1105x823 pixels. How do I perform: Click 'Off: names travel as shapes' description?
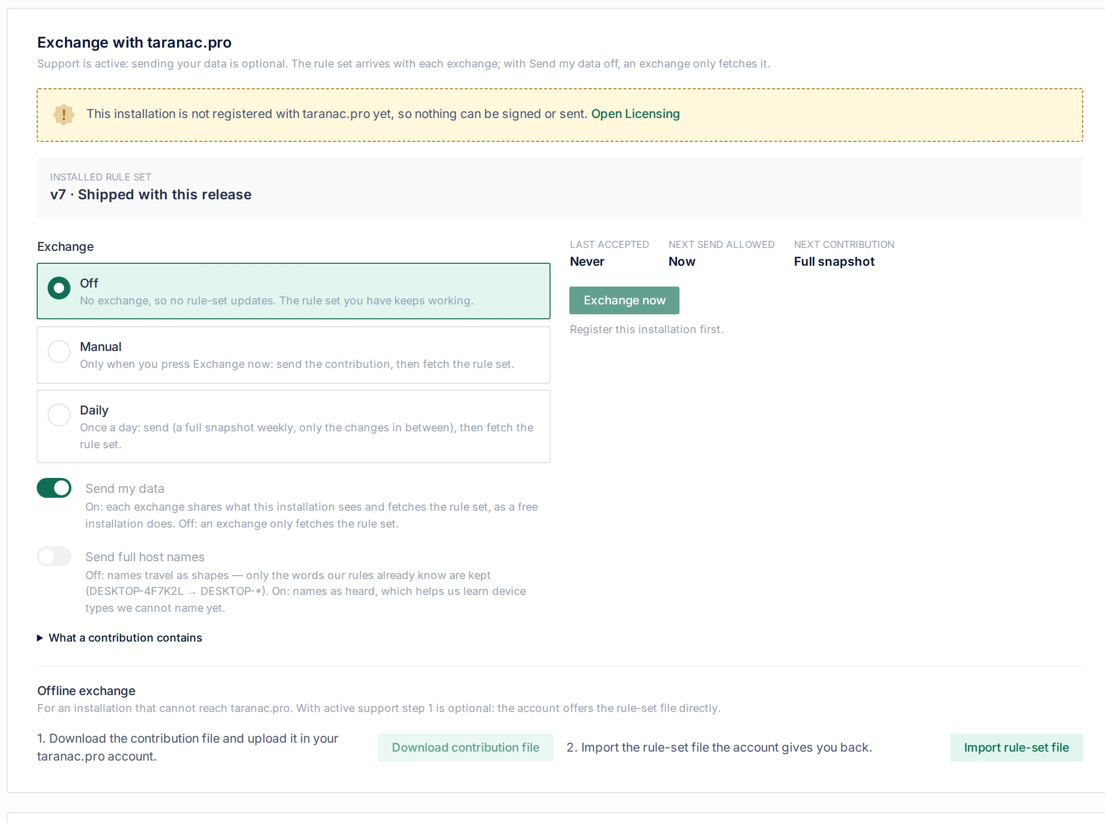306,591
